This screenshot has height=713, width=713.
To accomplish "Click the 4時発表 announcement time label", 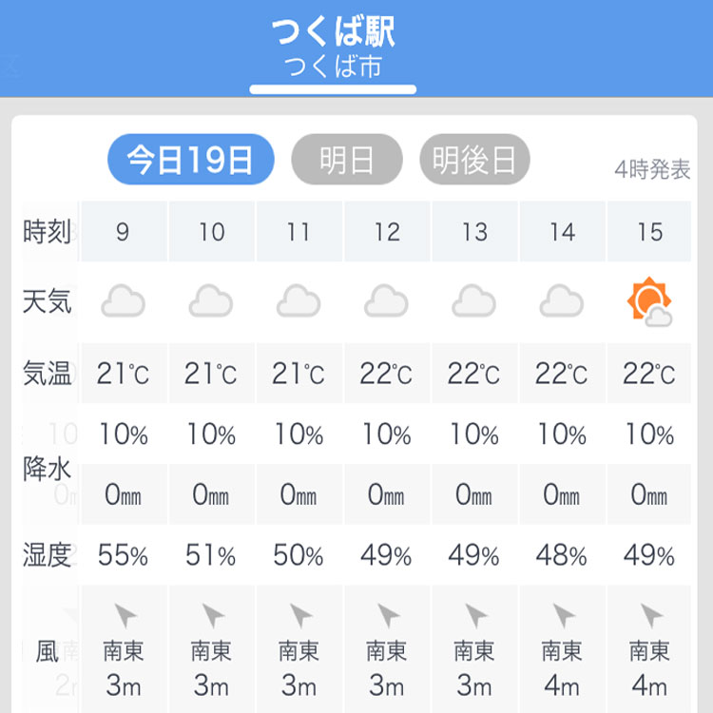I will (652, 169).
